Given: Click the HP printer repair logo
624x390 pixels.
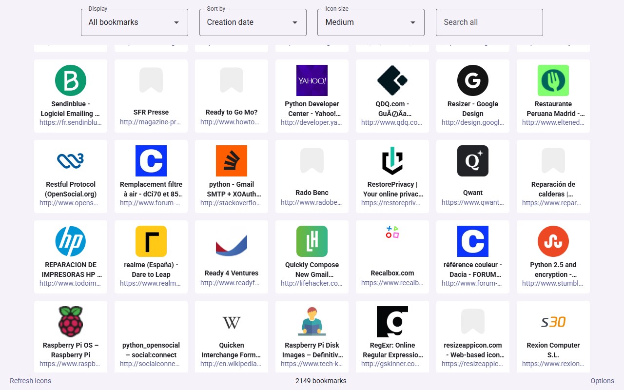Looking at the screenshot, I should tap(71, 241).
